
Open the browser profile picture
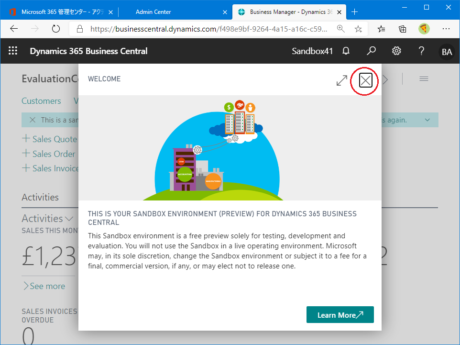424,29
